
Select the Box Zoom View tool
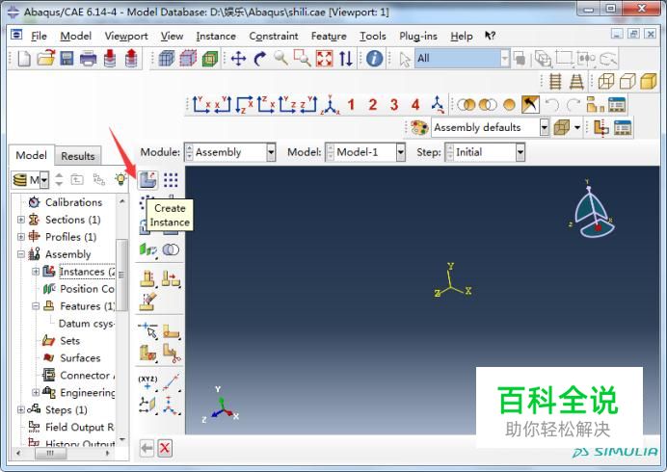click(x=303, y=58)
